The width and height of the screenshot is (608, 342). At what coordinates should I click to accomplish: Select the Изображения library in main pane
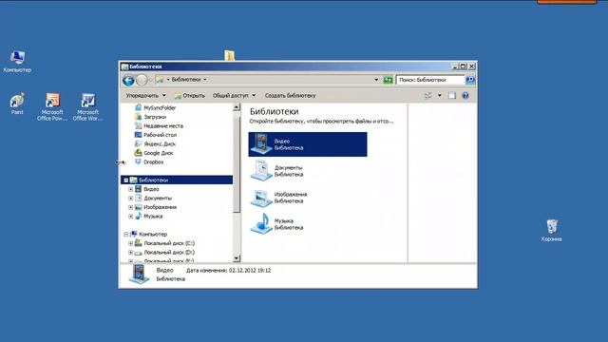coord(308,198)
